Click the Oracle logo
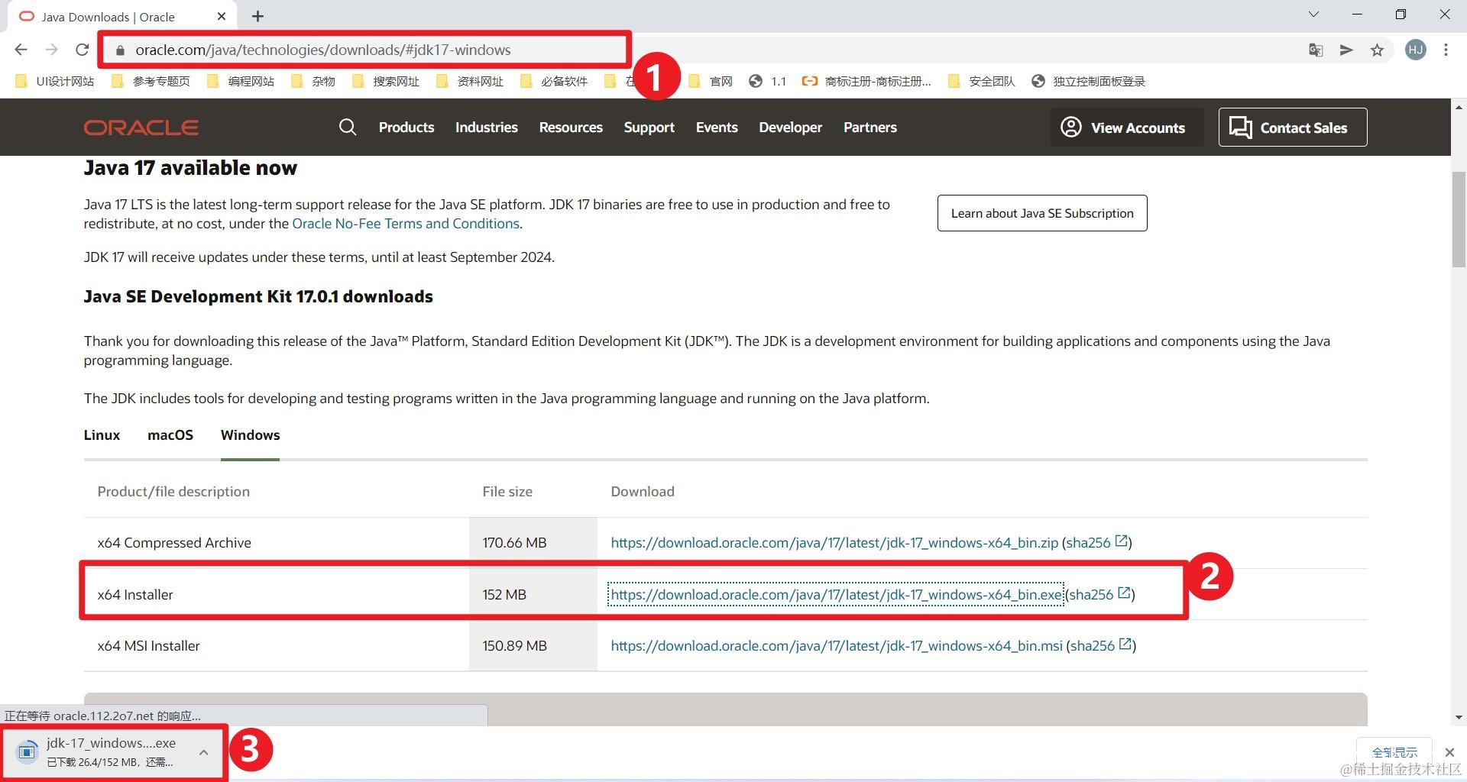1467x782 pixels. pyautogui.click(x=141, y=128)
